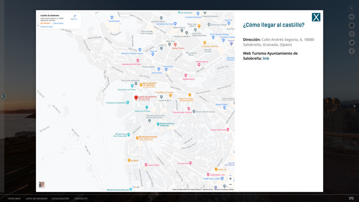
Task: Select the Taxi victor salobreña marker
Action: [x=136, y=83]
